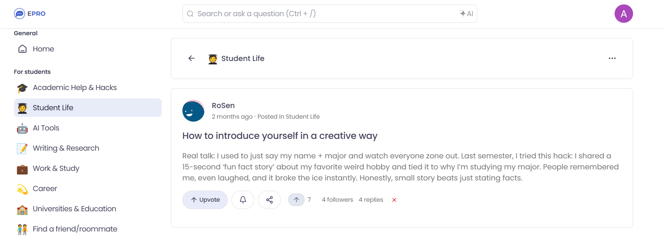Select Universities & Education
Image resolution: width=664 pixels, height=237 pixels.
point(74,209)
